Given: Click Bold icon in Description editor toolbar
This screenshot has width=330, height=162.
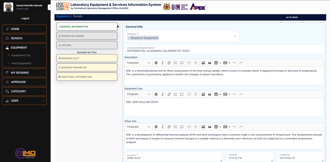Looking at the screenshot, I should click(156, 63).
